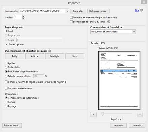Click the help question mark icon
148x132 pixels.
(141, 10)
